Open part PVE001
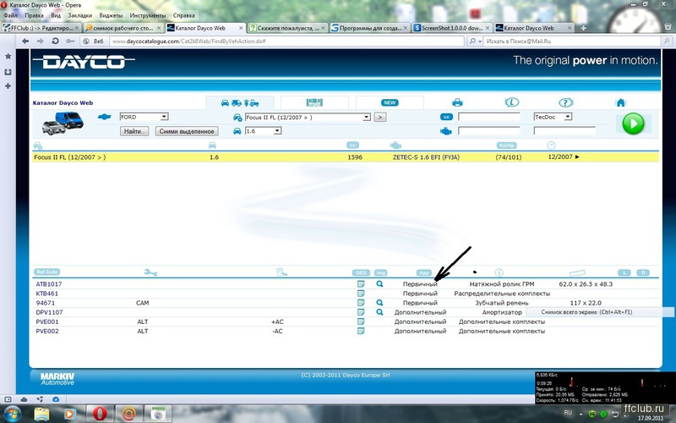 [x=47, y=322]
